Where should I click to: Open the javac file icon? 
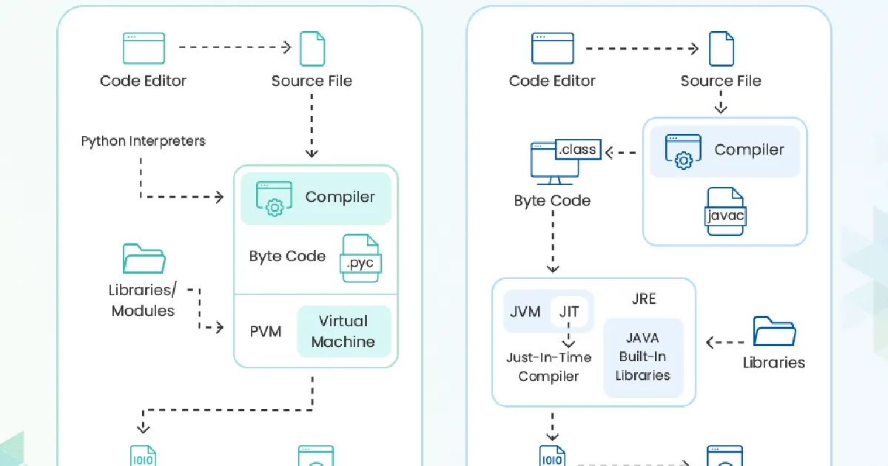(x=725, y=212)
